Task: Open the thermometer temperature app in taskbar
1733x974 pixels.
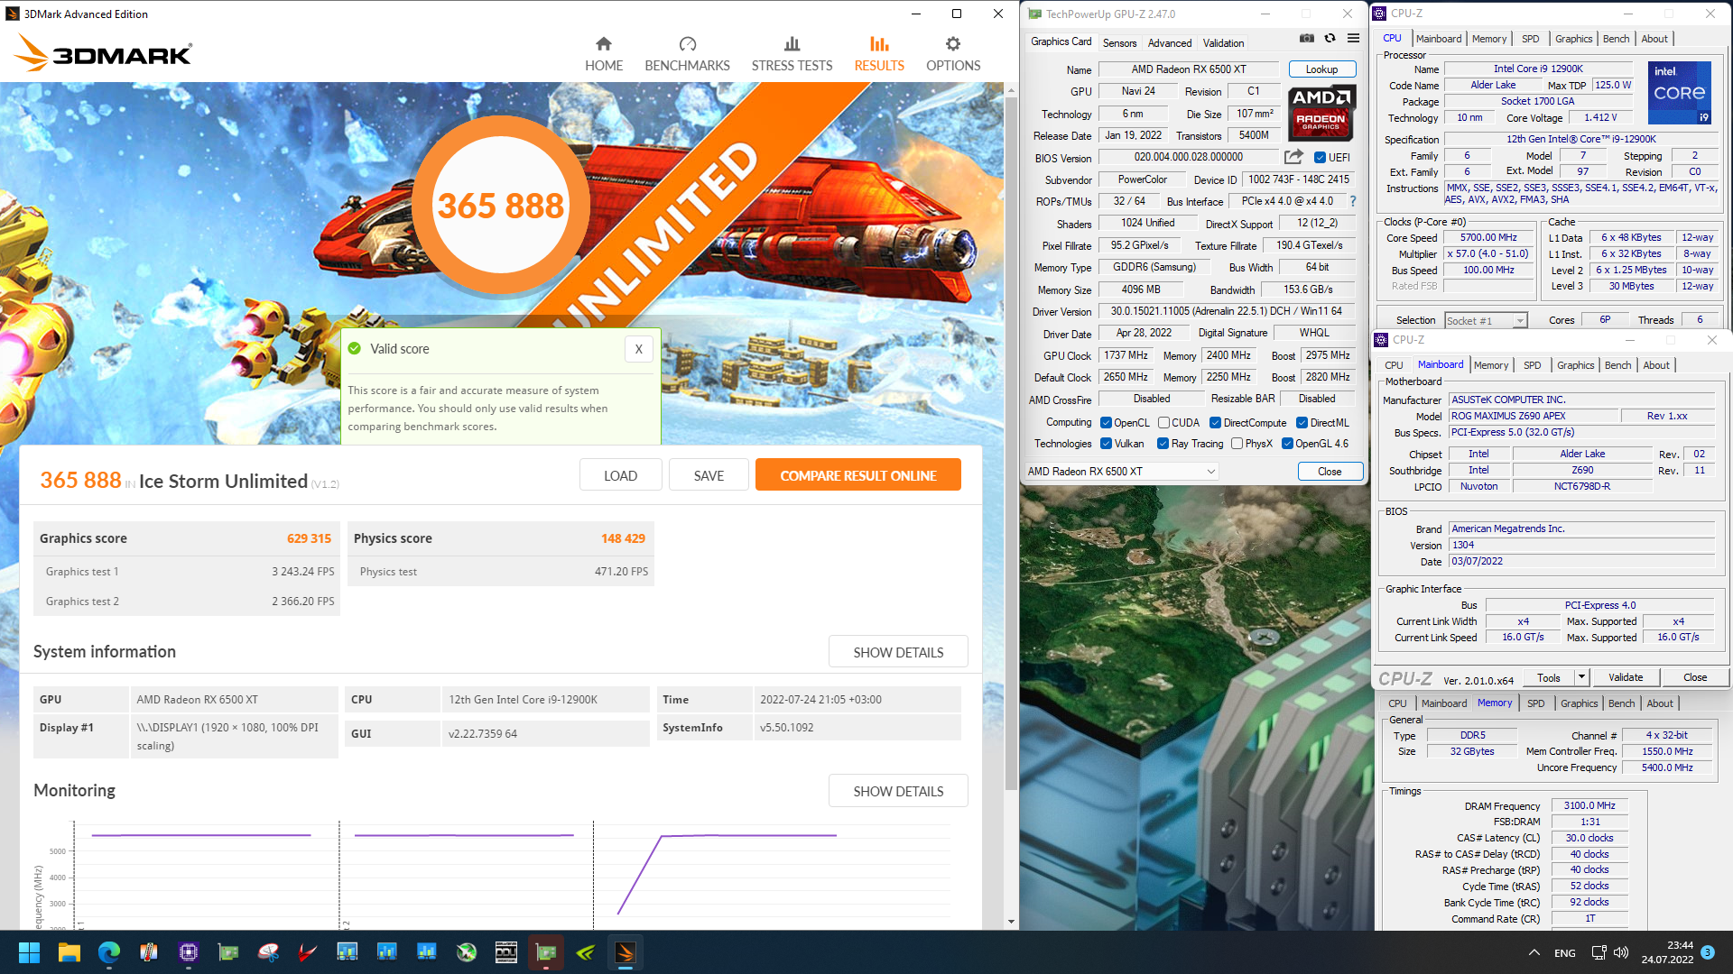Action: [149, 952]
